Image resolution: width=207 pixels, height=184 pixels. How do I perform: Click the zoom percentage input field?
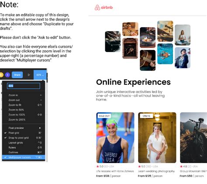coord(24,86)
